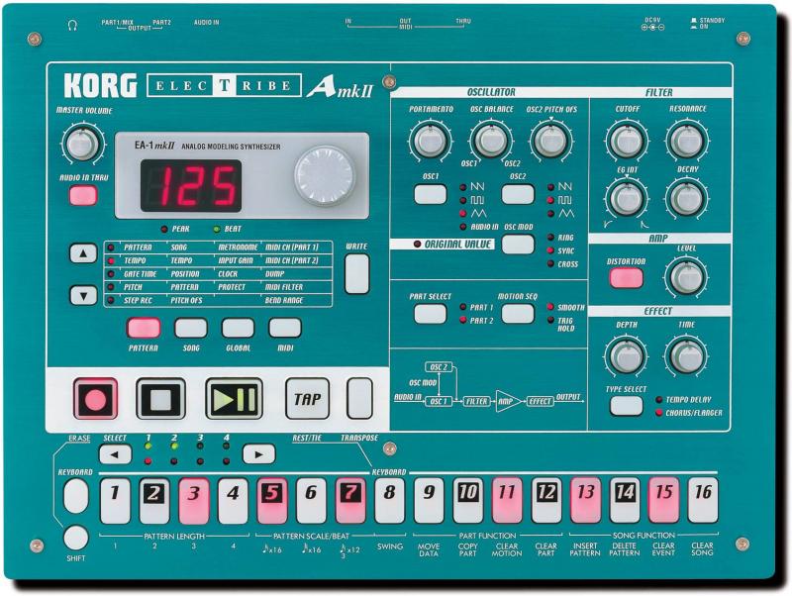Toggle the OSC Mod button
Viewport: 792px width, 596px height.
518,244
